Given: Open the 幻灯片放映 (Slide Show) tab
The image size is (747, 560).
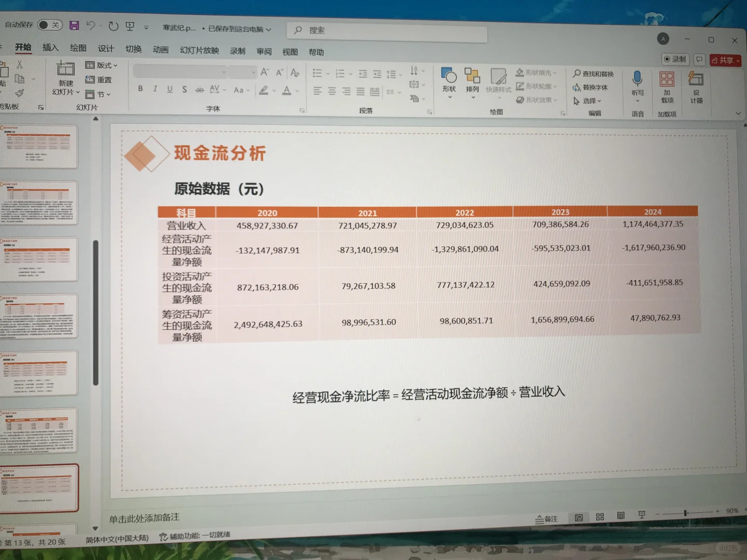Looking at the screenshot, I should pos(199,50).
